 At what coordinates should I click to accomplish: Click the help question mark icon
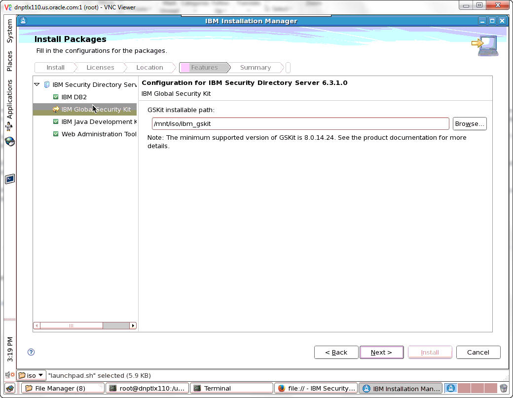coord(31,352)
